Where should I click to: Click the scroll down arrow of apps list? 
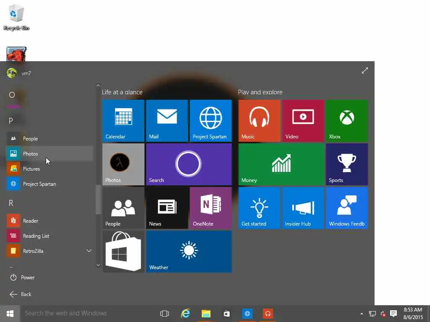(x=98, y=265)
